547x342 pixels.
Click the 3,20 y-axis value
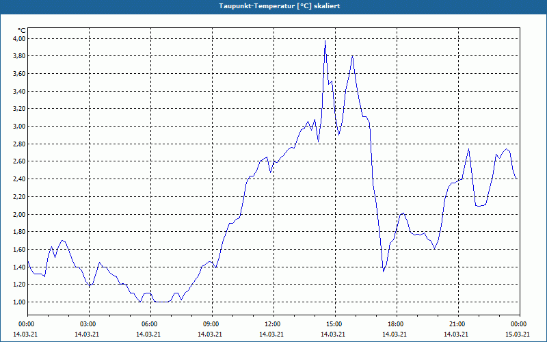(x=19, y=109)
